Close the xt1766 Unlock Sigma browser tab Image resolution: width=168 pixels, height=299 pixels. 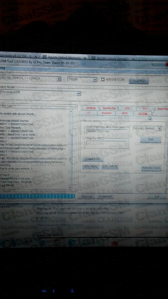[133, 59]
